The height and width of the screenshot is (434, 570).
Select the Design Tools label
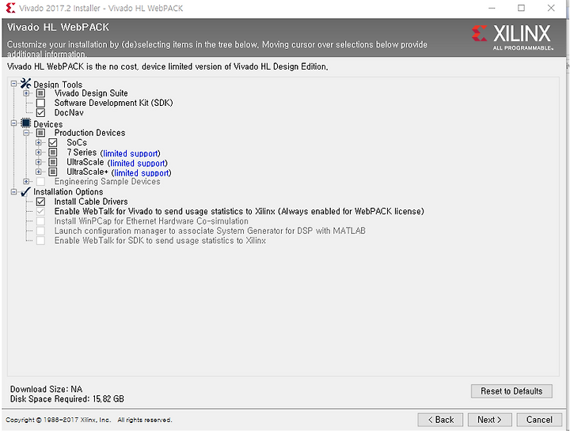pyautogui.click(x=58, y=85)
